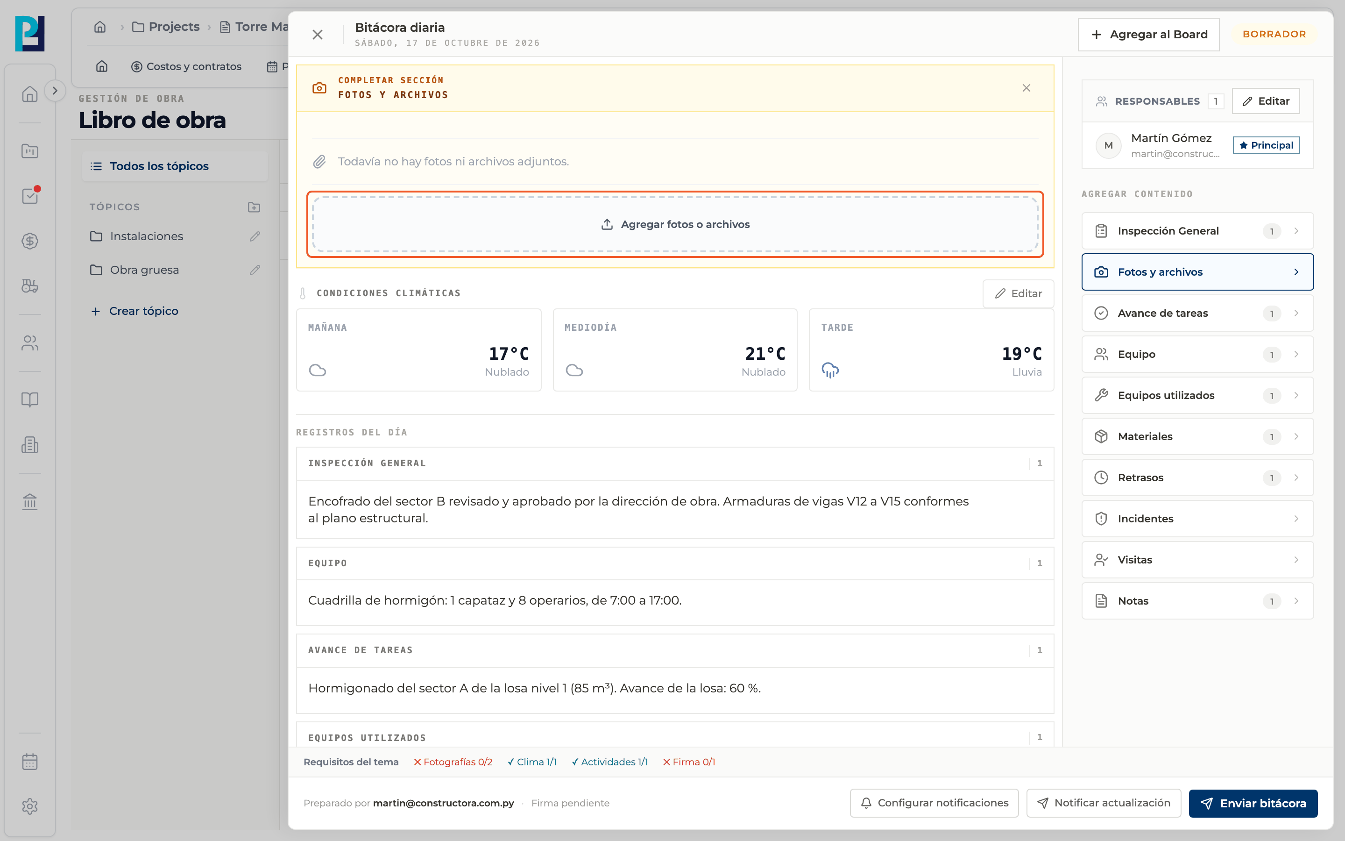Image resolution: width=1345 pixels, height=841 pixels.
Task: Edit the Instalaciones topic pencil icon
Action: tap(255, 236)
